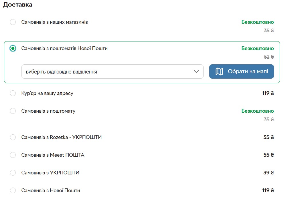
Task: Pick 'Самовивіз з УКРПОШТИ' radio option
Action: (x=13, y=173)
